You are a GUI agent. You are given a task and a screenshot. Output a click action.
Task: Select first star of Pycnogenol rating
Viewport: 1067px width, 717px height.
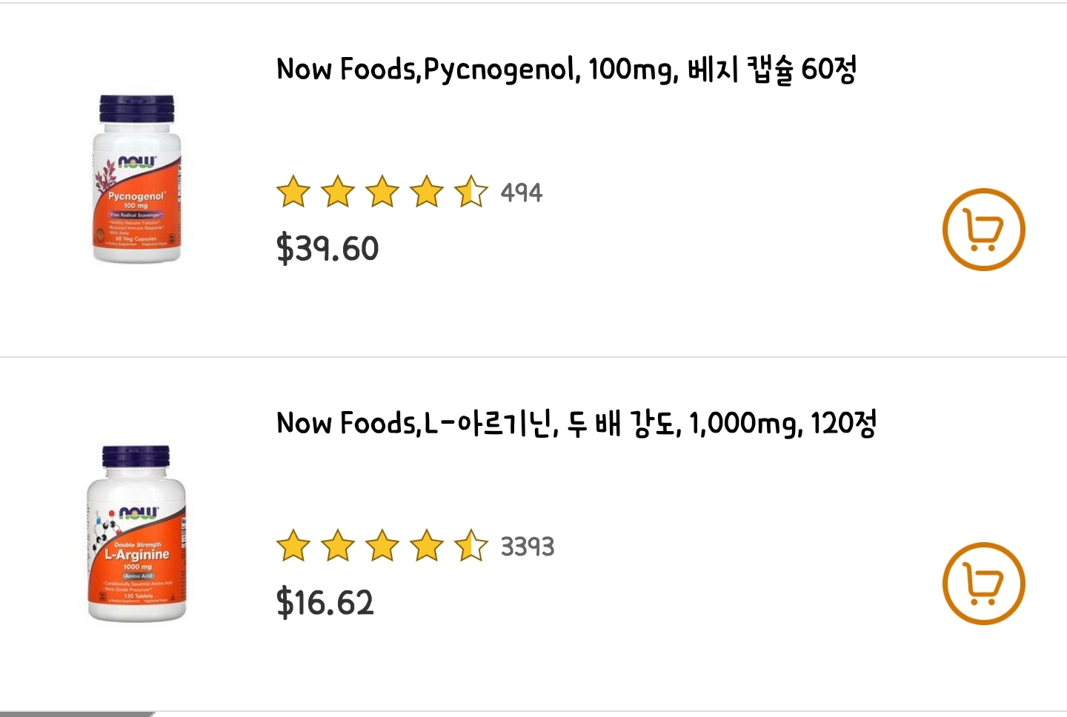[x=293, y=192]
